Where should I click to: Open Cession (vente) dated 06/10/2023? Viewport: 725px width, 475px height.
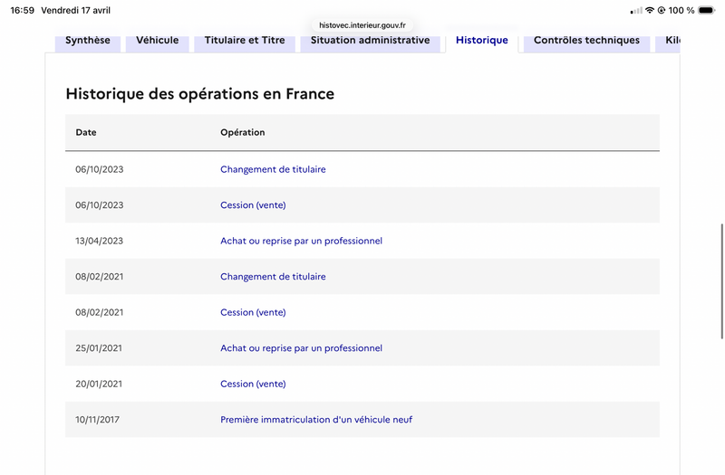[x=253, y=205]
